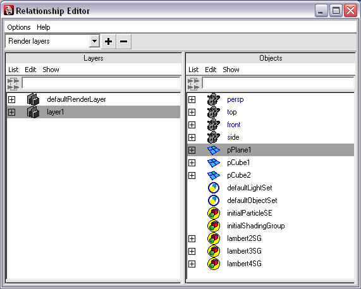Screen dimensions: 361x289
Task: Expand the lambert2SG node
Action: [192, 238]
